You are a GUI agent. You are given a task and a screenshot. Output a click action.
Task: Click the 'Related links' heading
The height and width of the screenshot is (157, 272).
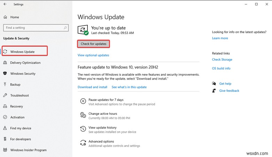point(221,53)
